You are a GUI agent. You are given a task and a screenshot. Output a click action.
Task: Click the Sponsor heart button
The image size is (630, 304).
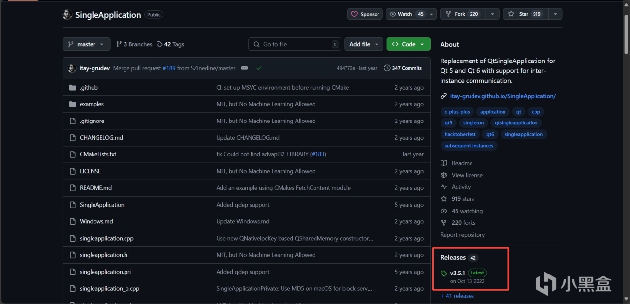pyautogui.click(x=365, y=14)
